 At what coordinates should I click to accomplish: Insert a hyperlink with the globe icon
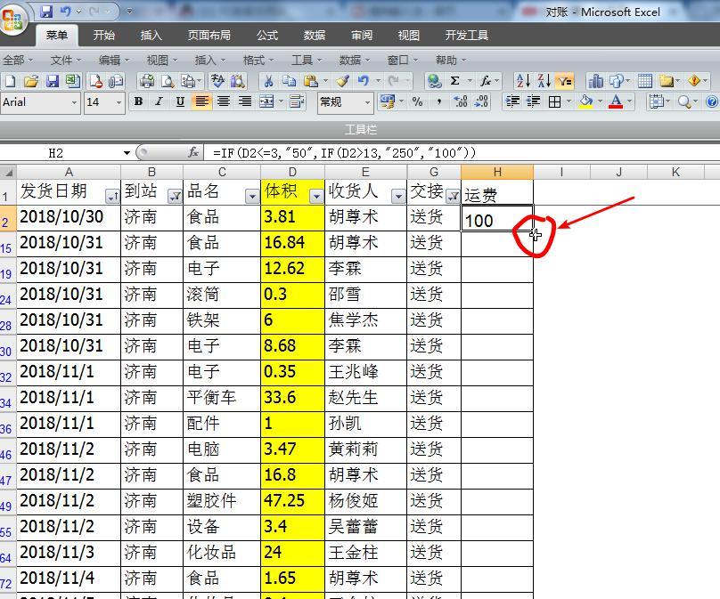pyautogui.click(x=434, y=82)
